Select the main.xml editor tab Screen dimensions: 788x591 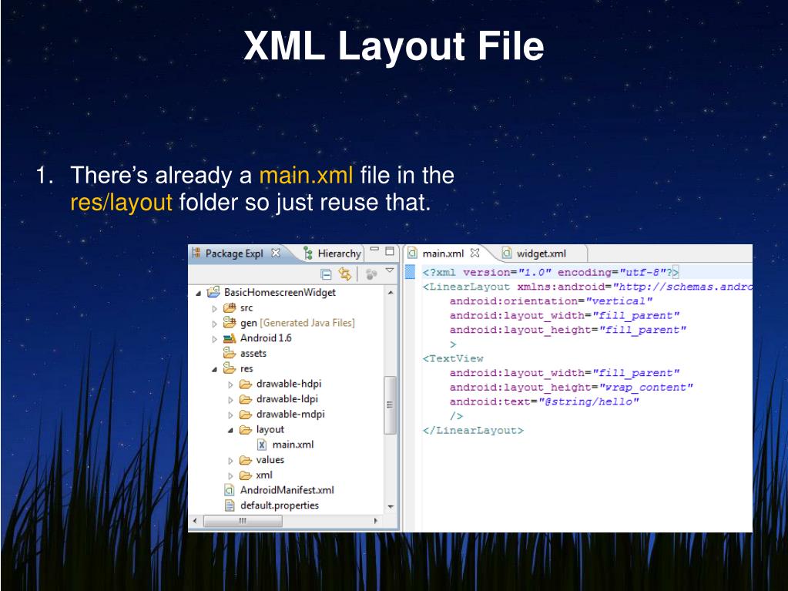(443, 254)
